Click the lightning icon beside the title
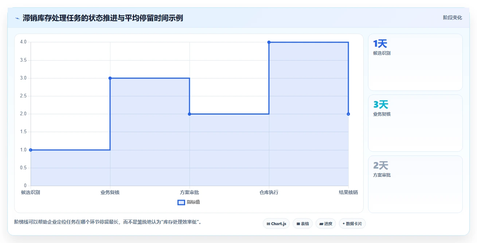Screen dimensions: 477x243 click(x=17, y=18)
